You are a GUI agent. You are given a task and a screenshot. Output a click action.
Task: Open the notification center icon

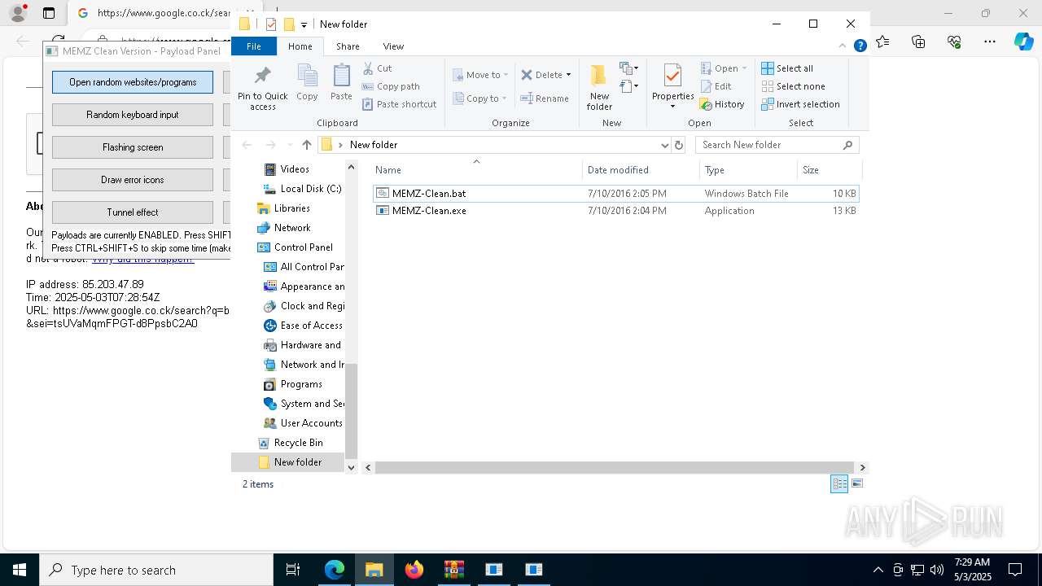(x=1015, y=570)
